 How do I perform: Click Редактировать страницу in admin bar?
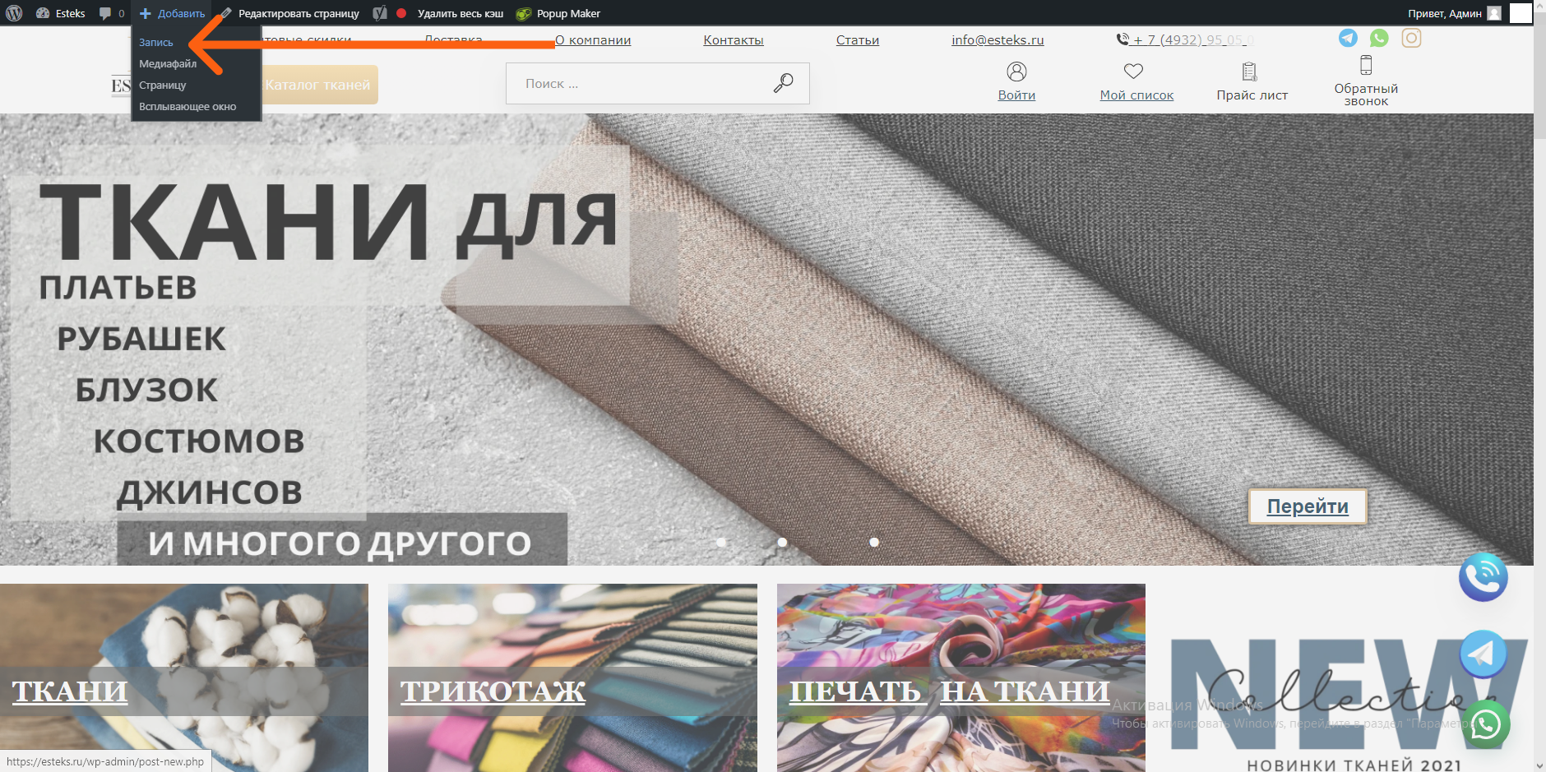[290, 13]
